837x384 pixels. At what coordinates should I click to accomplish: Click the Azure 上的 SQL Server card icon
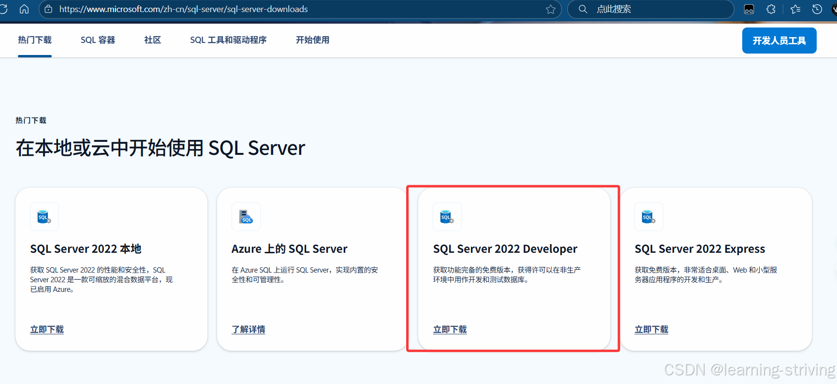246,217
